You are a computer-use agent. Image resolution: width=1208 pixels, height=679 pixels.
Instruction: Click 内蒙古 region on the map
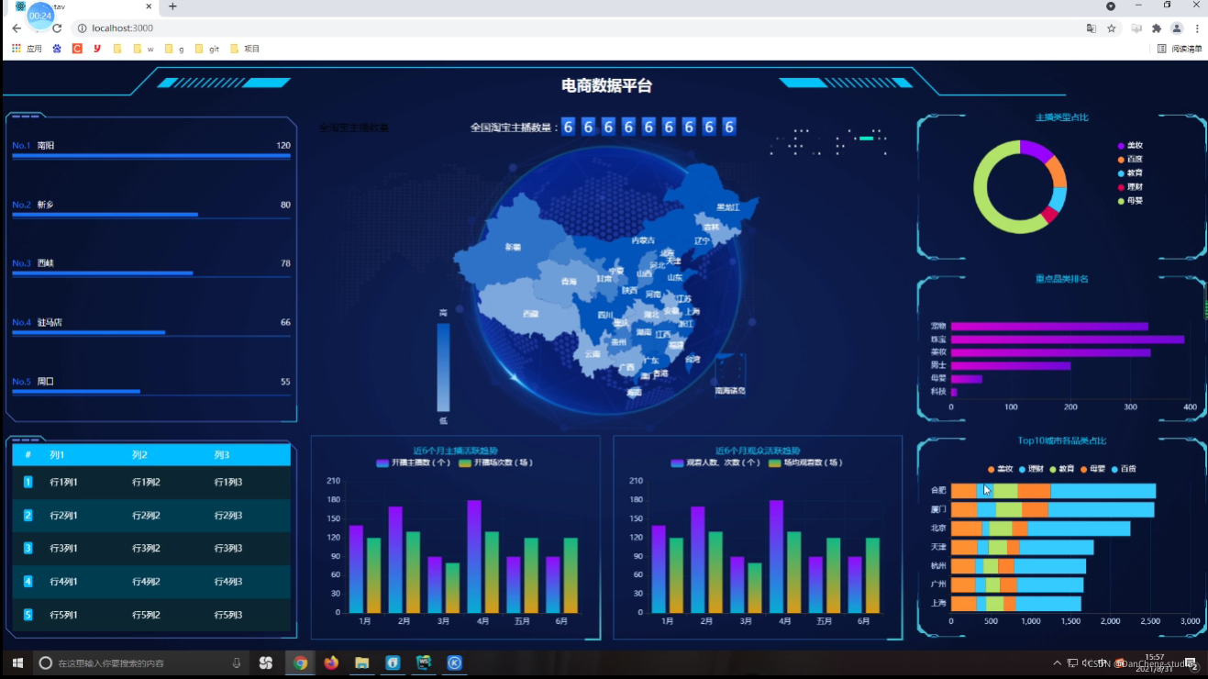(x=642, y=239)
